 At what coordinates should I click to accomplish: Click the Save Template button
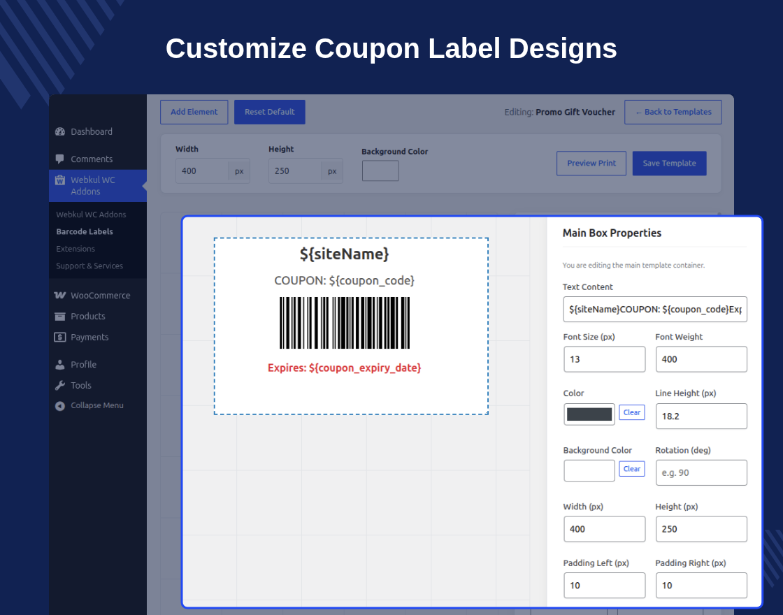pos(669,164)
